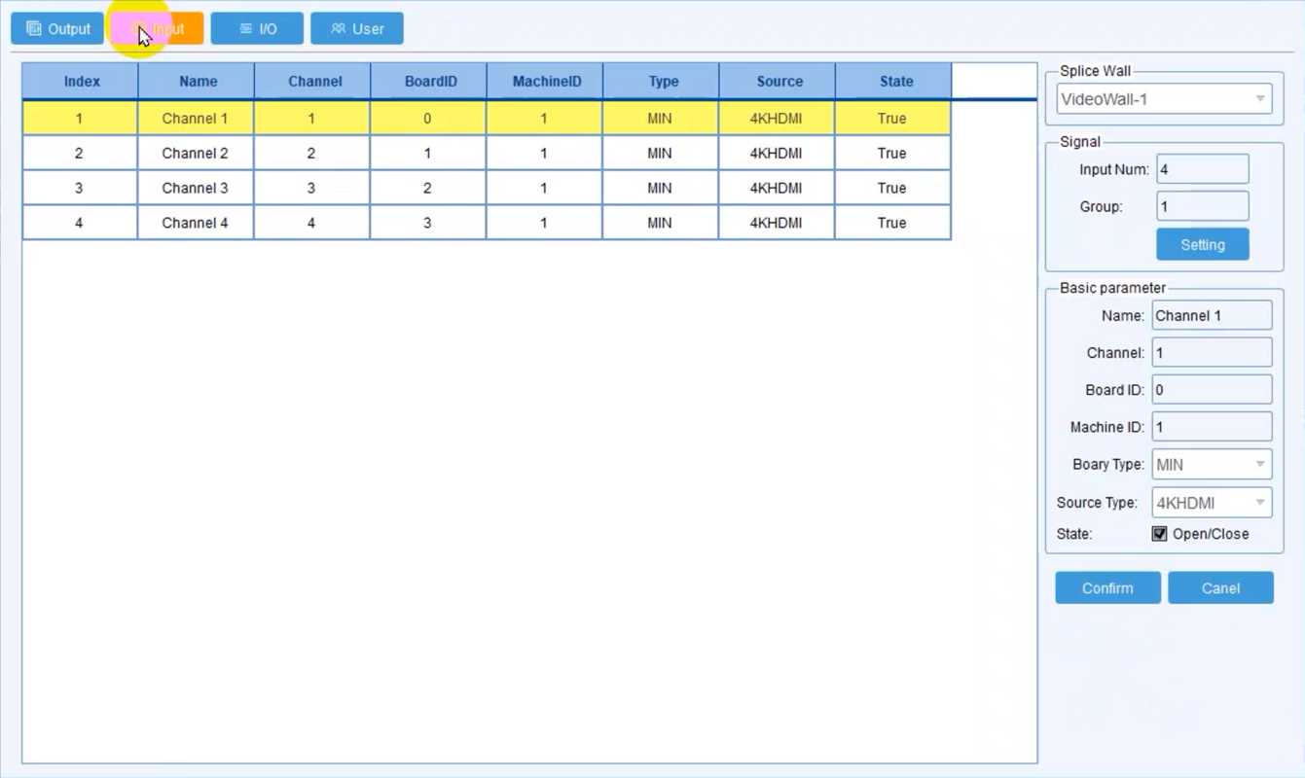The image size is (1305, 778).
Task: Click the Index cell of the Channel 4 row
Action: (80, 223)
